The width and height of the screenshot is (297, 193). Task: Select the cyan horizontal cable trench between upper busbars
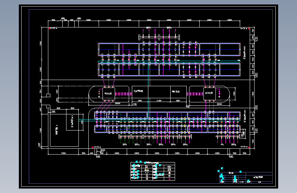pos(169,62)
